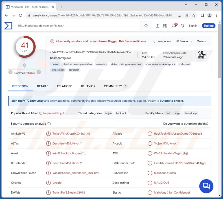
Task: Switch to the DETAILS tab
Action: [x=43, y=86]
